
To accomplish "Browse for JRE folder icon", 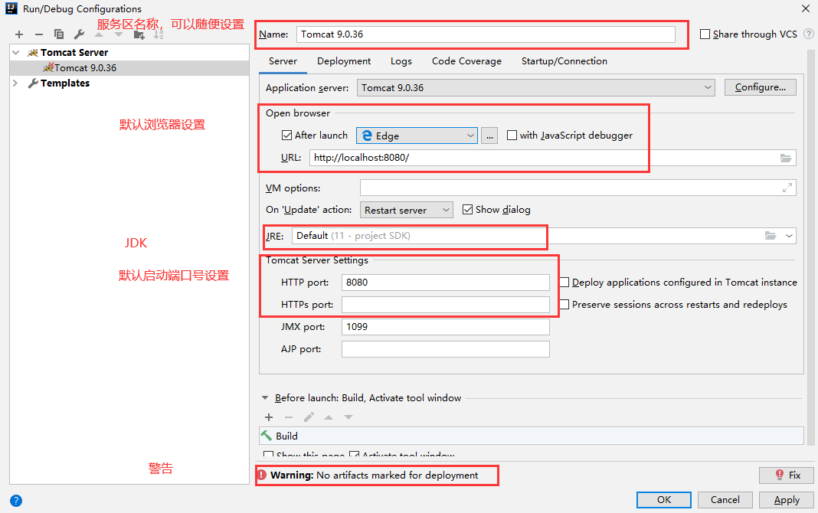I will pyautogui.click(x=771, y=236).
